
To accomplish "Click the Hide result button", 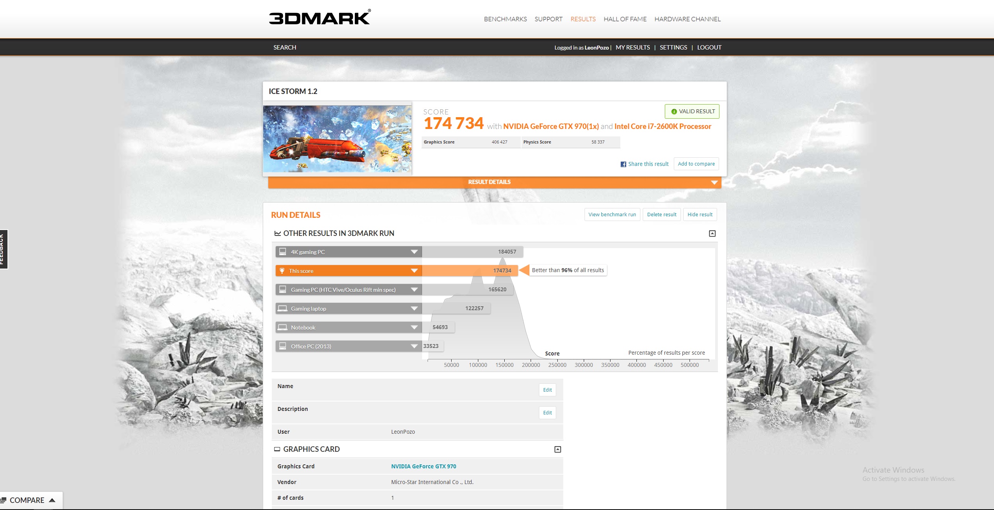I will click(700, 214).
